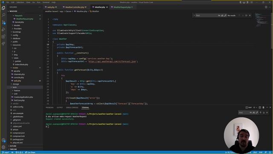Open the Help menu
The width and height of the screenshot is (273, 154).
pyautogui.click(x=53, y=2)
